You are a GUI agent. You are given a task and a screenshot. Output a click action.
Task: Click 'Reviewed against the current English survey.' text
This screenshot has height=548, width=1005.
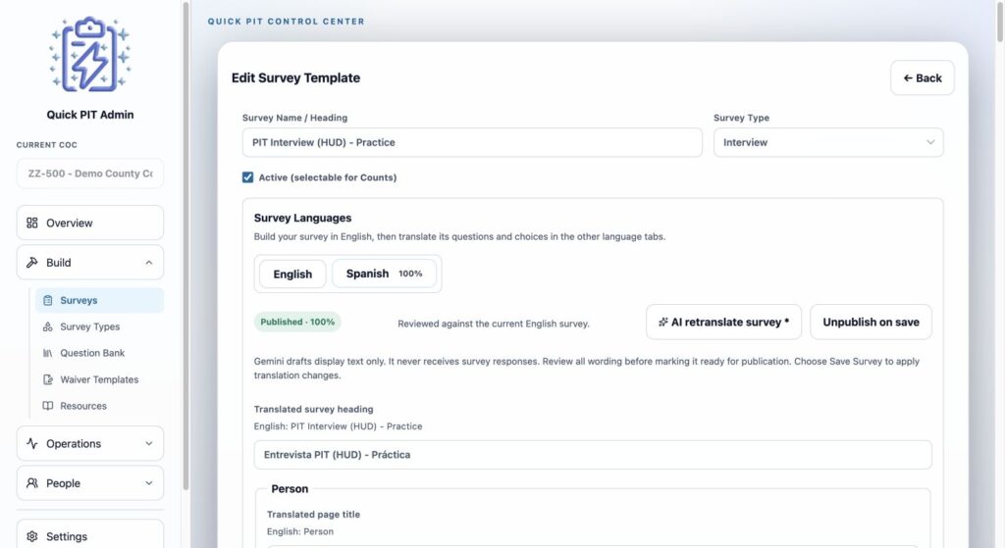coord(494,324)
